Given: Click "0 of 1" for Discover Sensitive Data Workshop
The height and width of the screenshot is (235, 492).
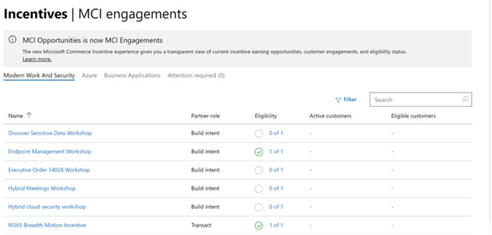Looking at the screenshot, I should pyautogui.click(x=276, y=133).
